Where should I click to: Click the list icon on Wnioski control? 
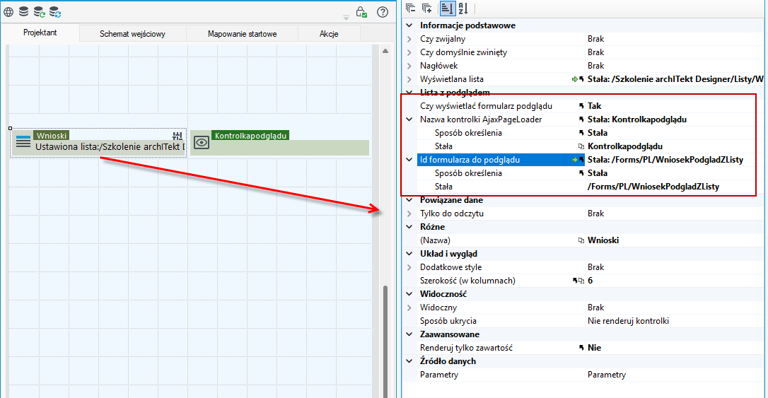(x=23, y=141)
